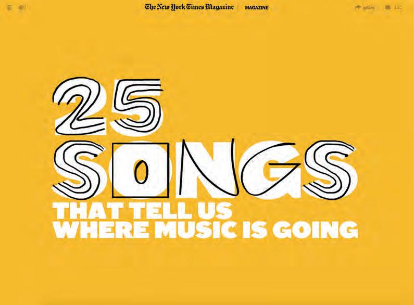
Task: Click the last S in SONGS
Action: tap(330, 170)
